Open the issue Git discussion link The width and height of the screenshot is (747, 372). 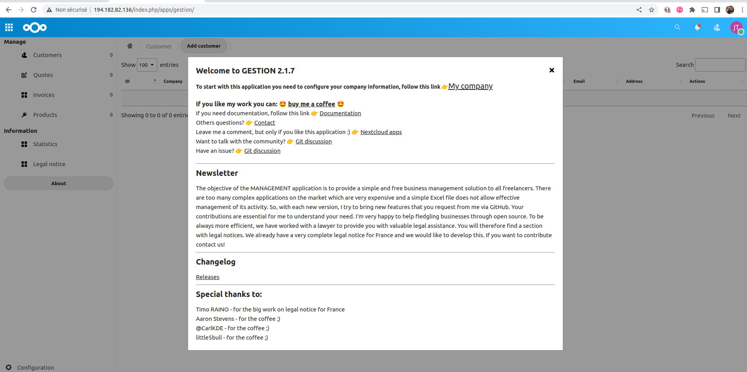point(262,151)
